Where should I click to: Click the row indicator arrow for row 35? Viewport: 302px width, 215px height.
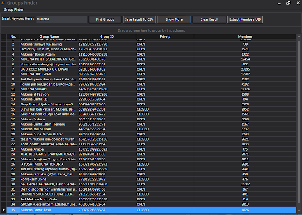(x=3, y=210)
